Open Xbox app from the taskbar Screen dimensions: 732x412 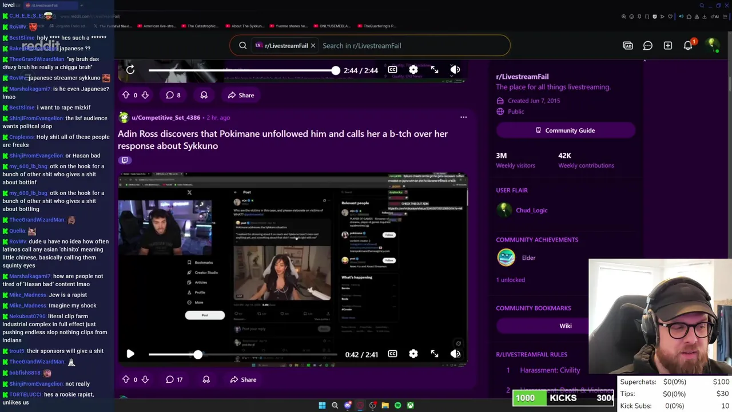coord(410,405)
